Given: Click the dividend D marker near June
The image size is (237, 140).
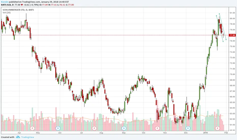Looking at the screenshot, I should click(58, 128).
